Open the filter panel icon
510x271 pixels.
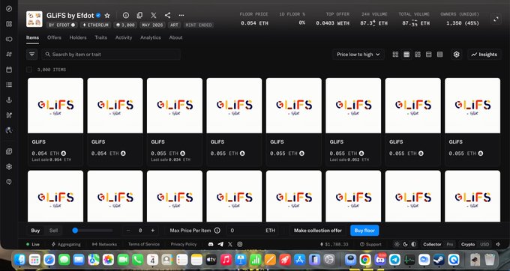click(x=31, y=54)
